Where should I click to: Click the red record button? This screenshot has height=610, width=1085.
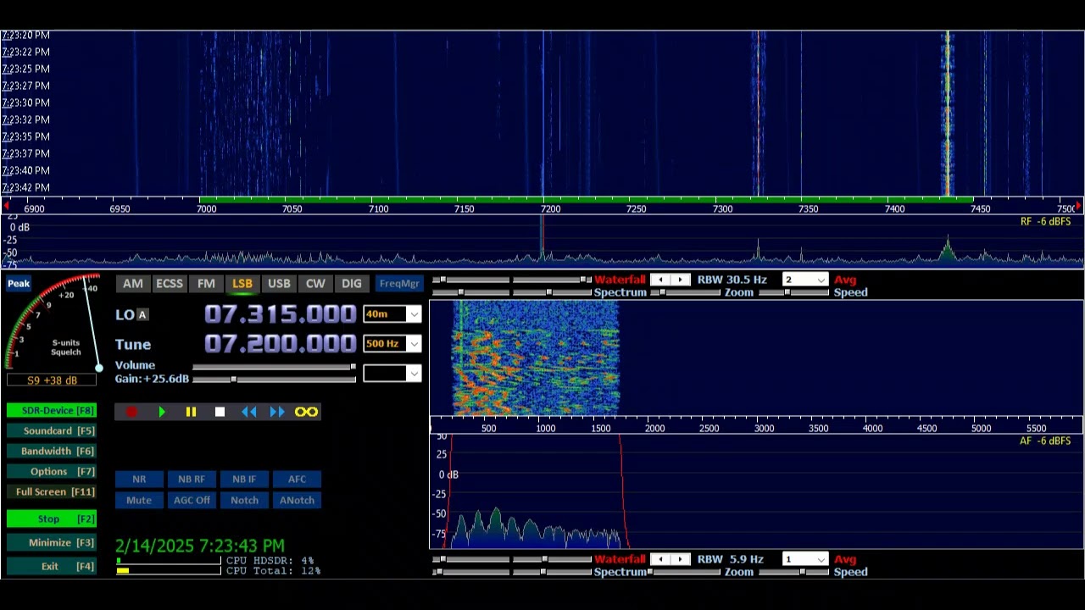[x=131, y=412]
